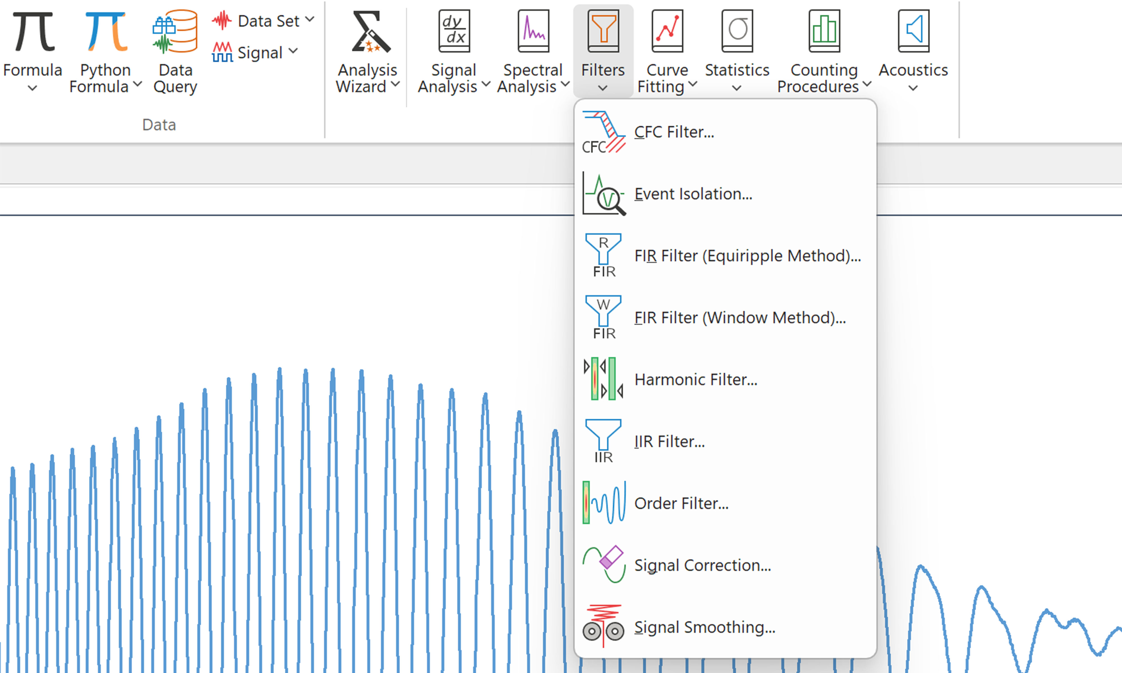Expand the Formula dropdown arrow

pos(32,88)
